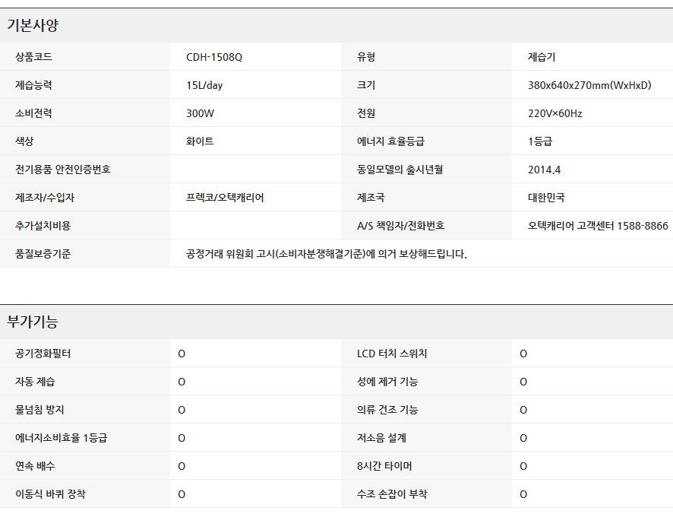Screen dimensions: 673x517
Task: Click the LCD 터치 스위치 feature label
Action: click(x=392, y=354)
